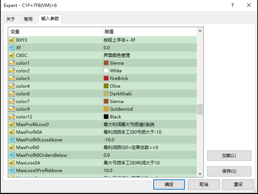This screenshot has width=258, height=194.
Task: Click the variable name color12
Action: click(x=24, y=117)
